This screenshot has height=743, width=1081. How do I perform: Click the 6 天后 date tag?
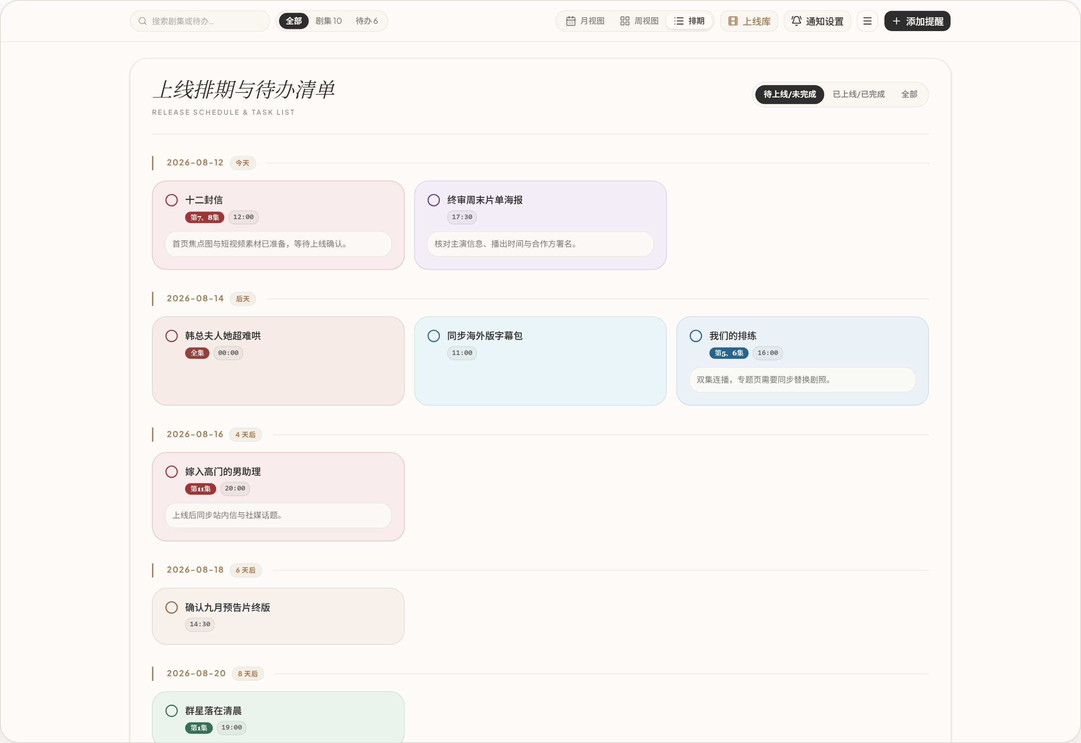click(246, 570)
